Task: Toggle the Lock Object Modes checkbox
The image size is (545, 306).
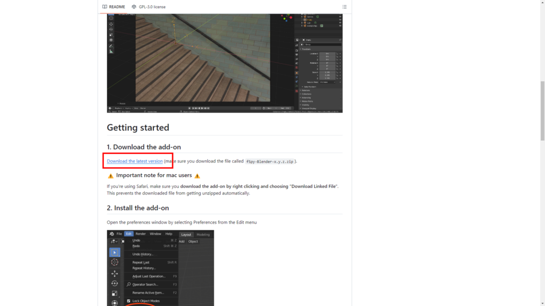Action: click(x=128, y=301)
